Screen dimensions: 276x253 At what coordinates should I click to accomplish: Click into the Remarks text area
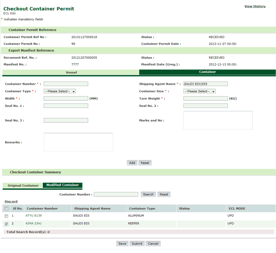click(78, 142)
